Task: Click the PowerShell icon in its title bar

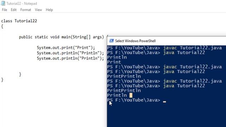Action: [112, 41]
